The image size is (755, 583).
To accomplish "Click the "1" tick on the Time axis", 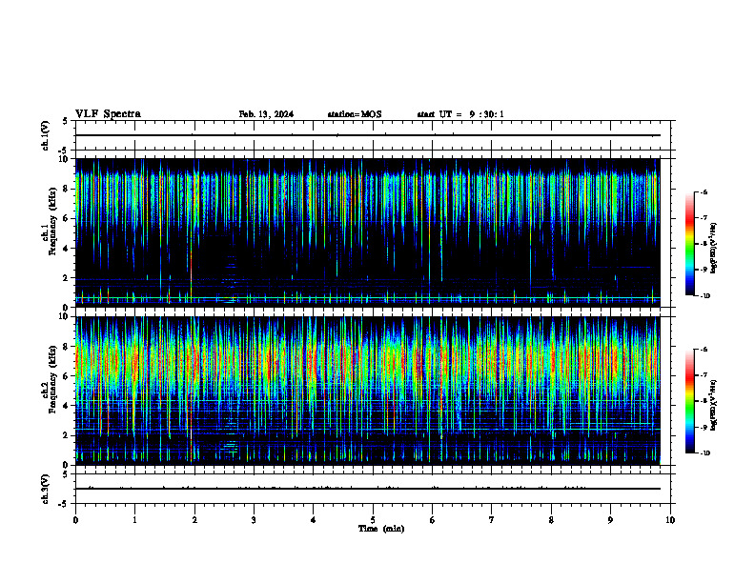I will coord(134,520).
